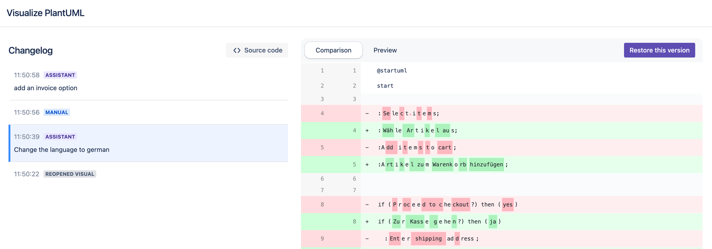Select the 11:50:56 manual changelog entry
The image size is (712, 249).
pyautogui.click(x=148, y=112)
